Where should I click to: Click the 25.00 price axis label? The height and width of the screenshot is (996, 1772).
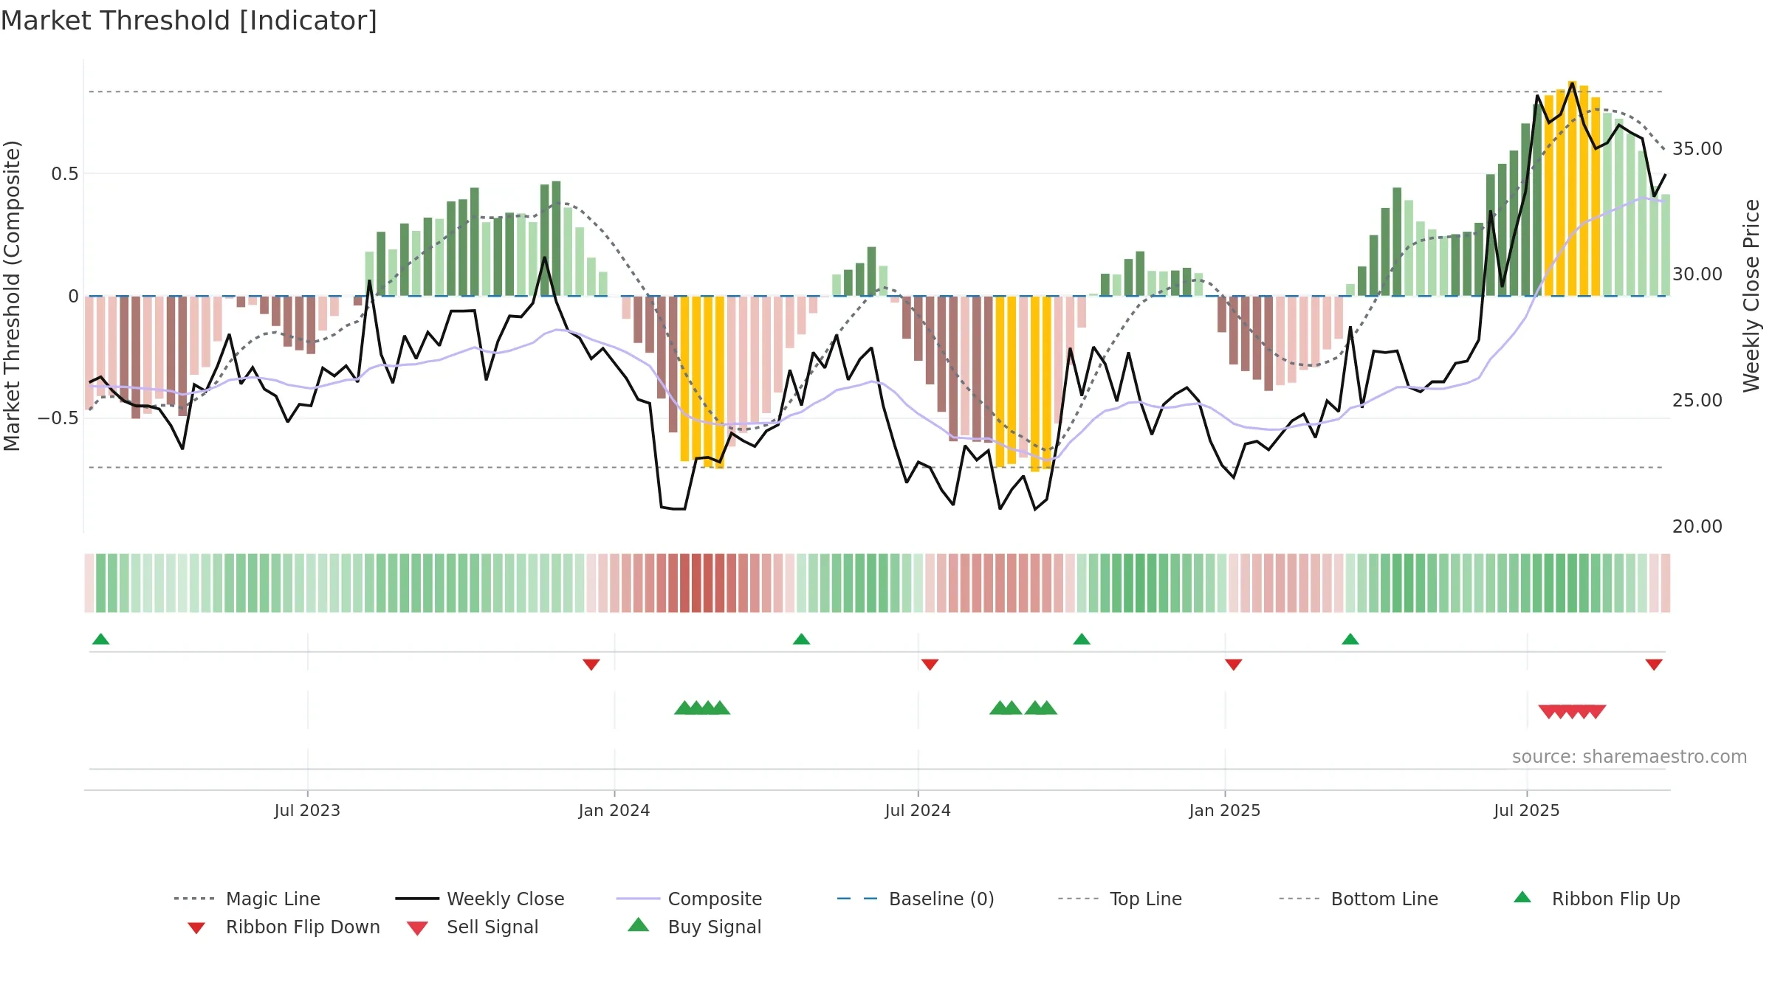[1697, 401]
